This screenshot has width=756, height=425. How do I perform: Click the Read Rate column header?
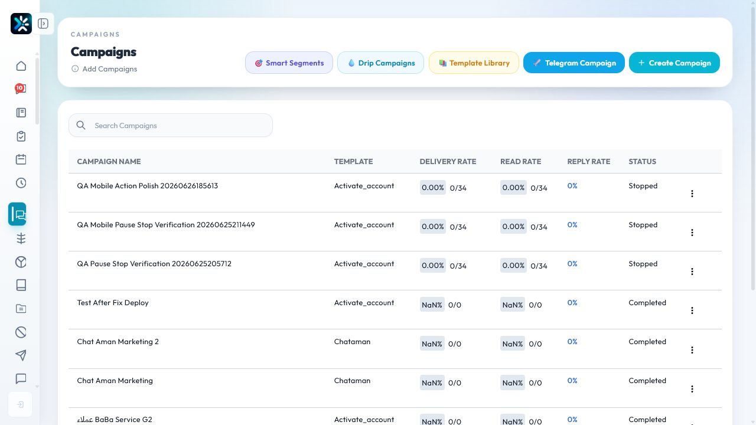[x=520, y=161]
